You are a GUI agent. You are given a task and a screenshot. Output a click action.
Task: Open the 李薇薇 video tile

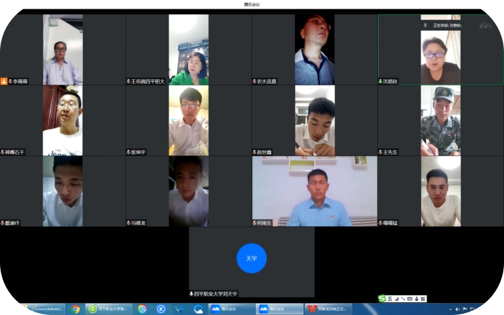[x=63, y=49]
